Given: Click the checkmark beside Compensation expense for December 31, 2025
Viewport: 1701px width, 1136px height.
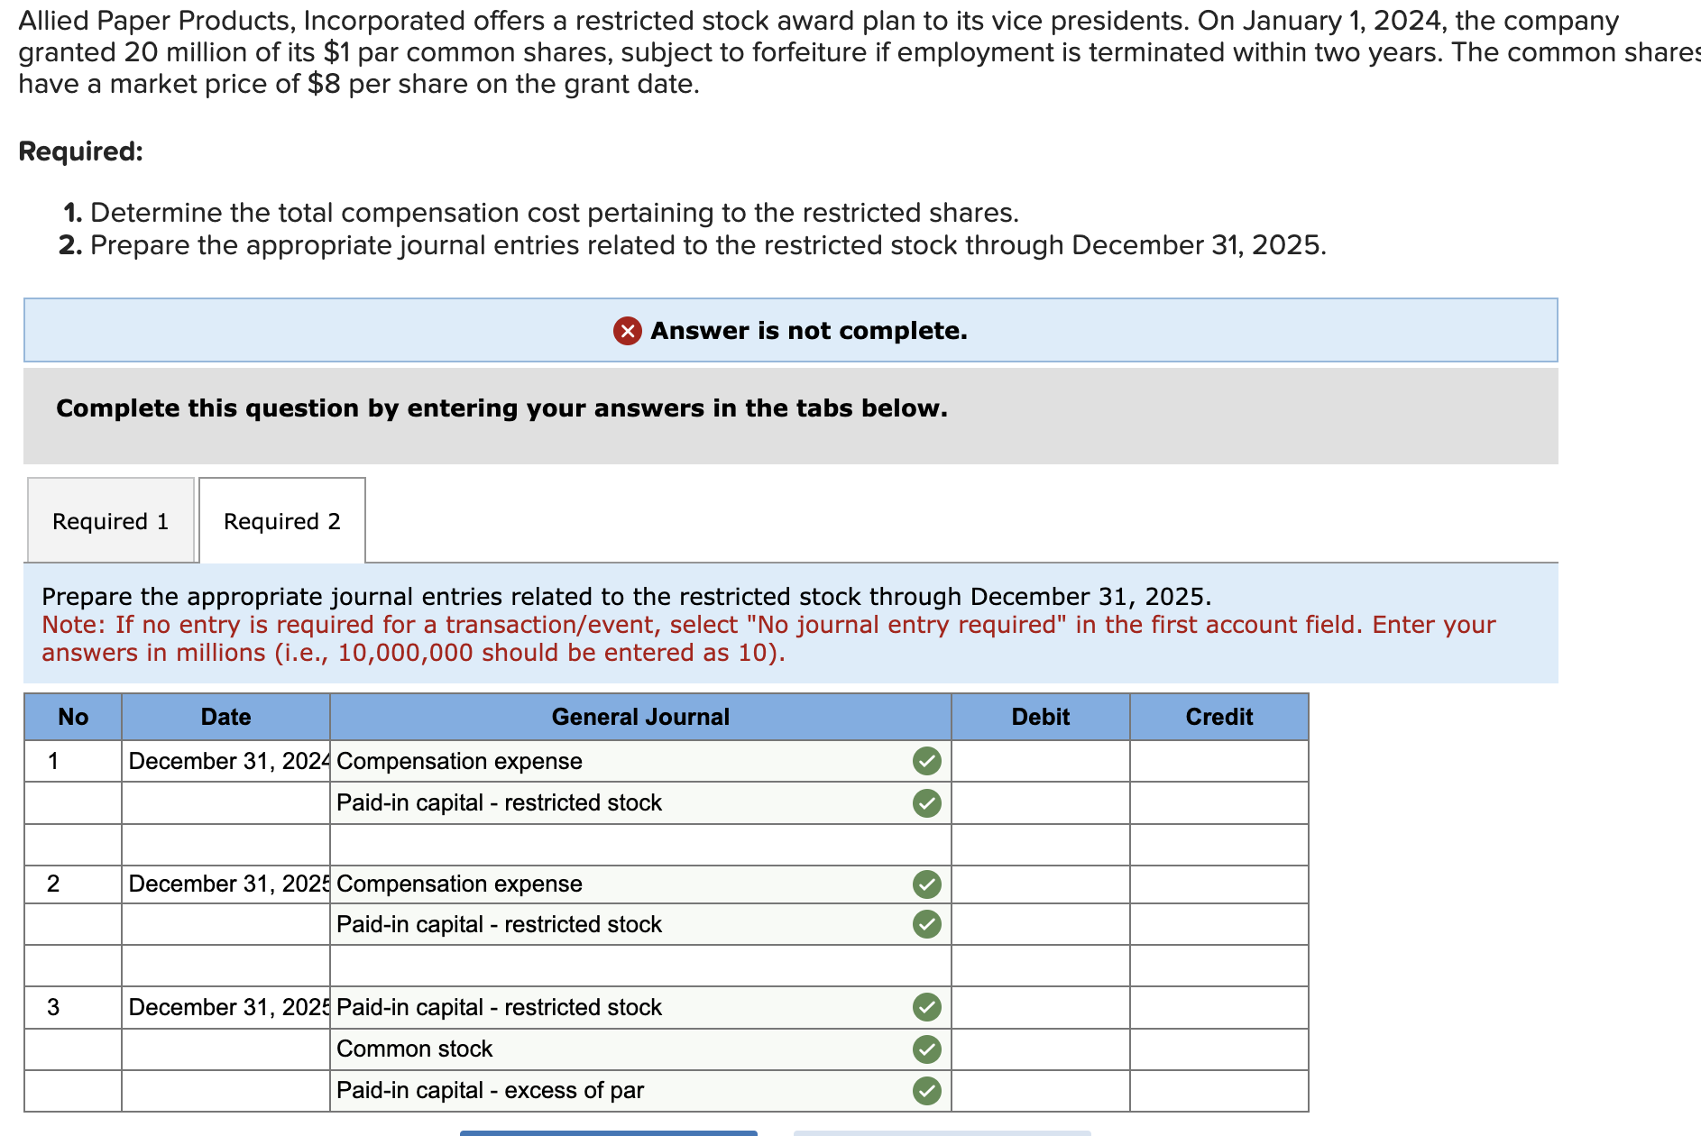Looking at the screenshot, I should point(927,884).
